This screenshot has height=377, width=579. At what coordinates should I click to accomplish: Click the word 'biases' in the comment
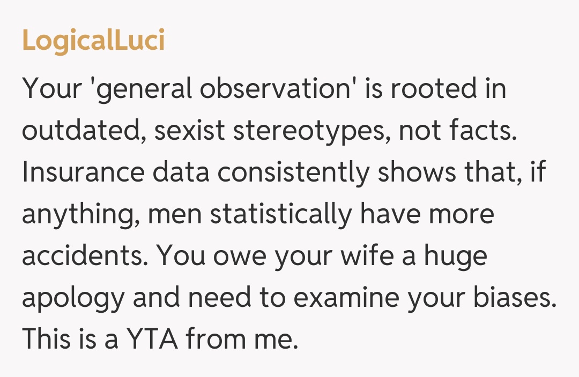[516, 298]
